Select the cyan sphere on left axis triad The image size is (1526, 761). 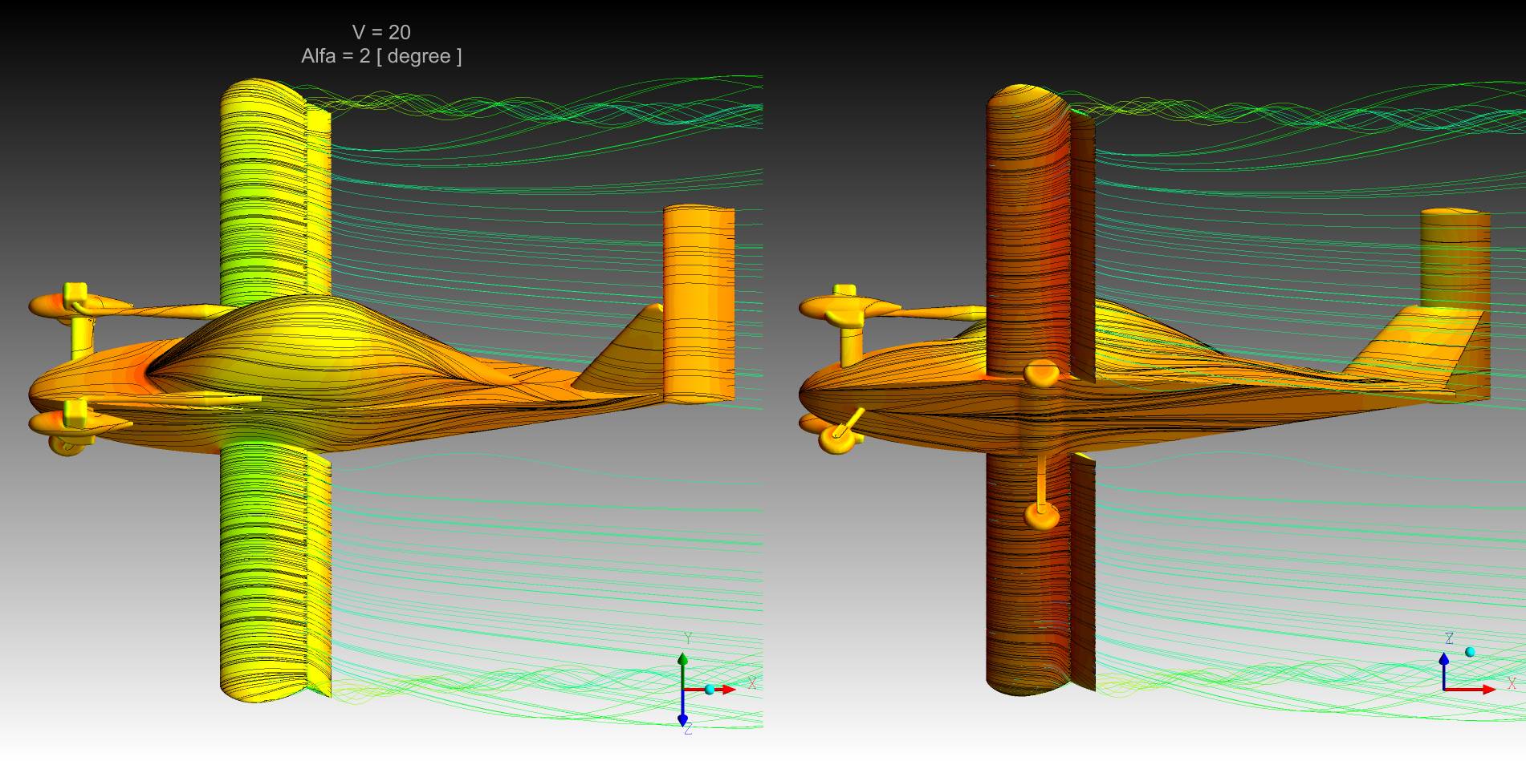point(710,689)
